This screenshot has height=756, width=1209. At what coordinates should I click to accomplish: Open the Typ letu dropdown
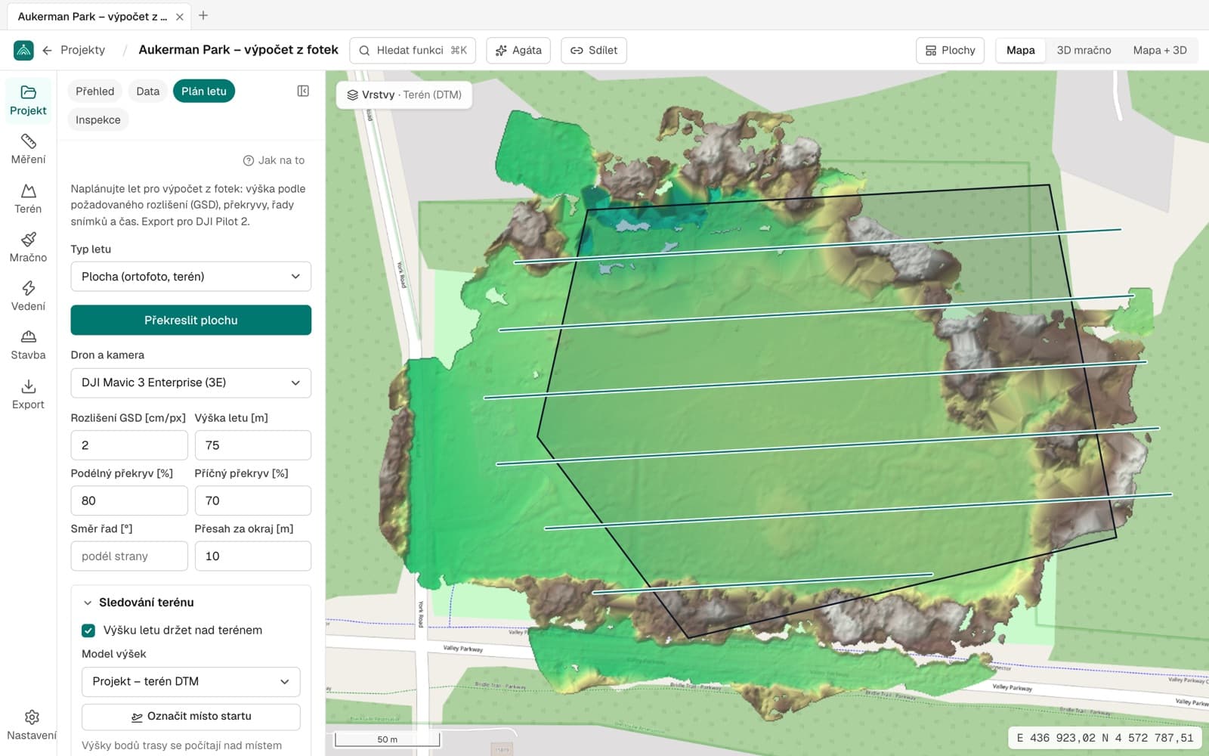(x=190, y=277)
